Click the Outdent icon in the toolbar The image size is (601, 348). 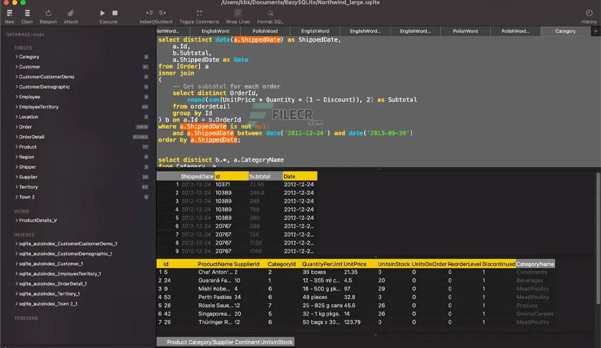(162, 13)
